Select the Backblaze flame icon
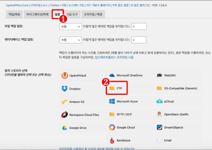Image resolution: width=212 pixels, height=150 pixels. (x=112, y=140)
